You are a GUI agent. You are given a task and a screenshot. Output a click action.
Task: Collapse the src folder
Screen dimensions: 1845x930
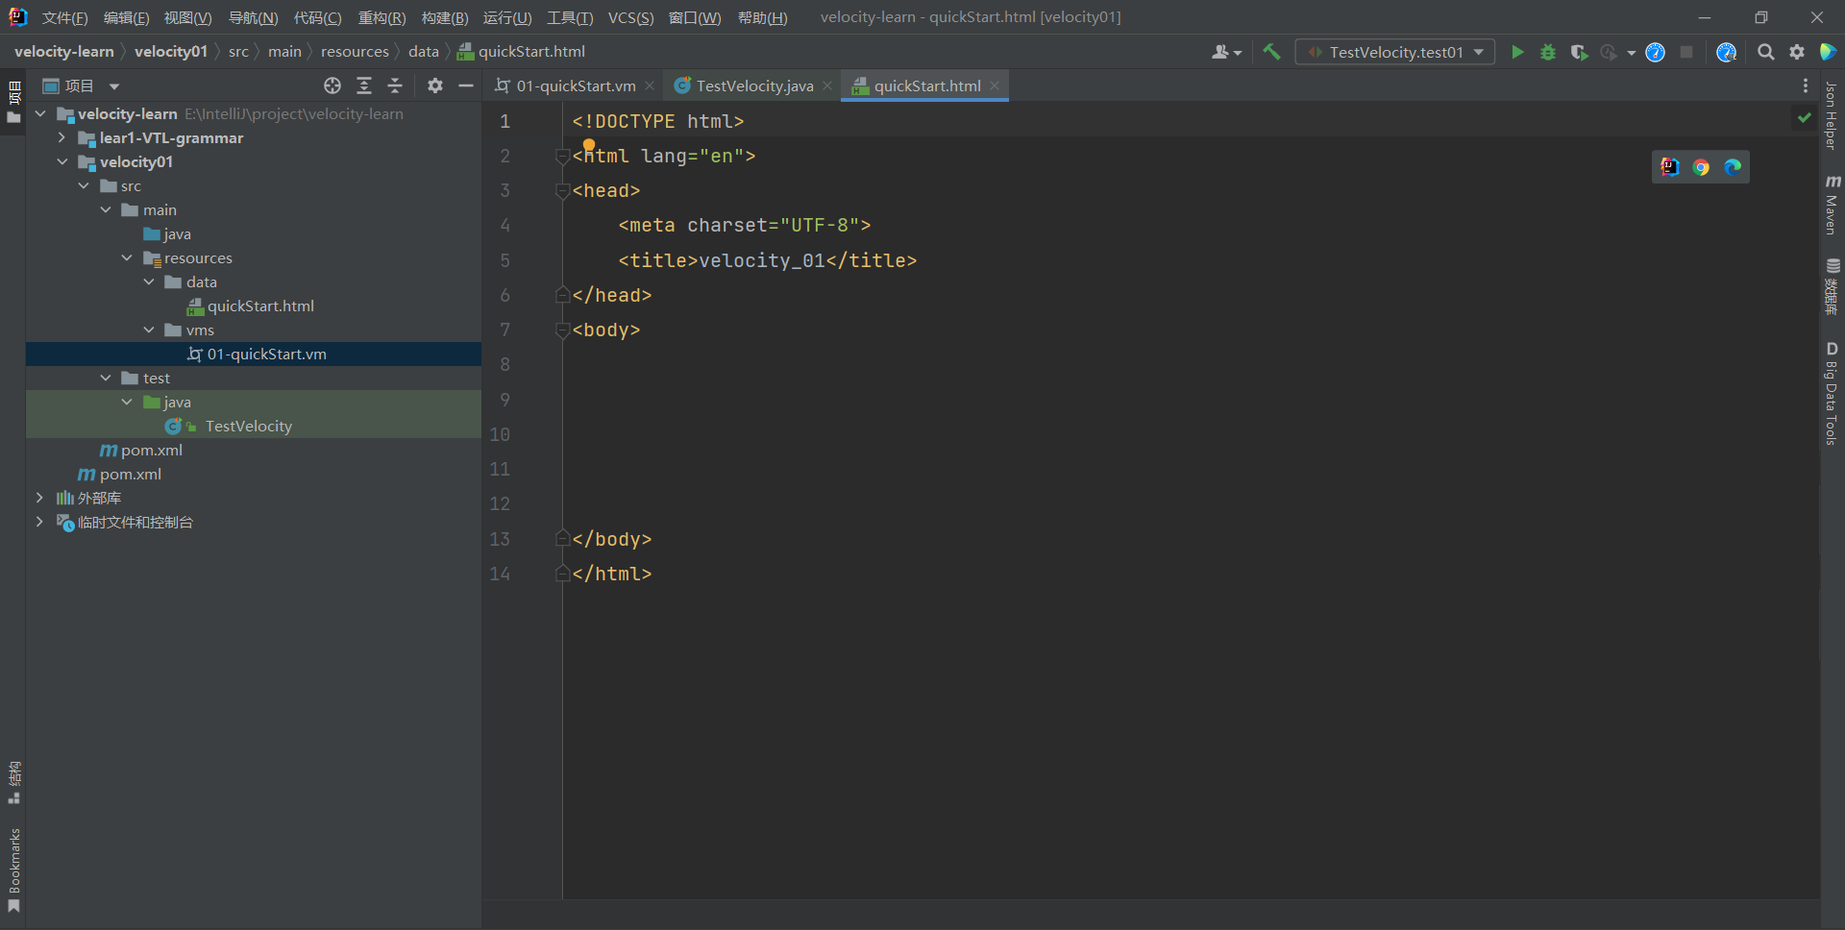click(x=84, y=185)
